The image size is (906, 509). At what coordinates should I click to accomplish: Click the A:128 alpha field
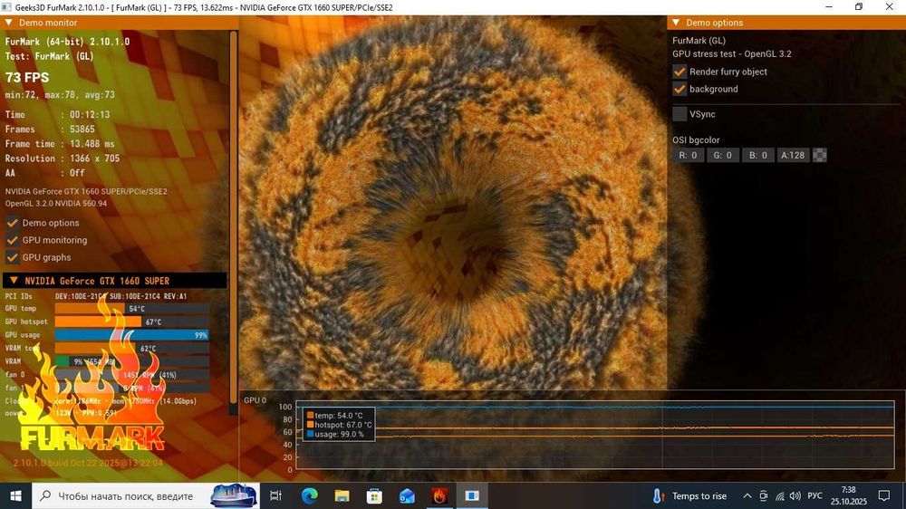pyautogui.click(x=793, y=155)
